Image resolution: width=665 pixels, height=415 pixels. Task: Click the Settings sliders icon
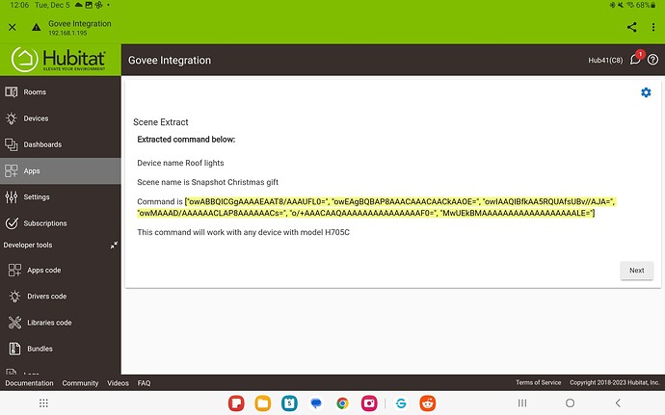coord(12,197)
